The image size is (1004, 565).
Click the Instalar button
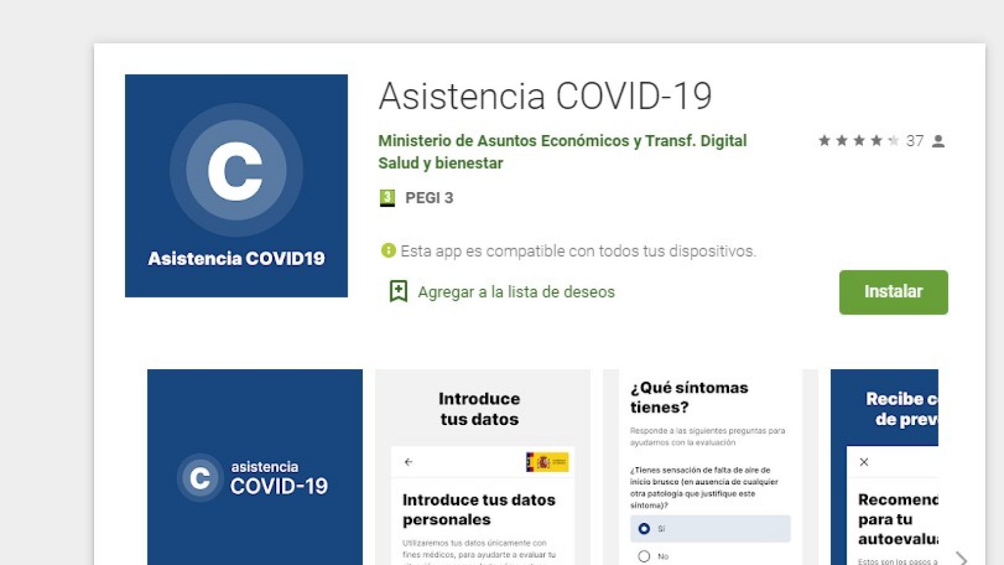892,291
